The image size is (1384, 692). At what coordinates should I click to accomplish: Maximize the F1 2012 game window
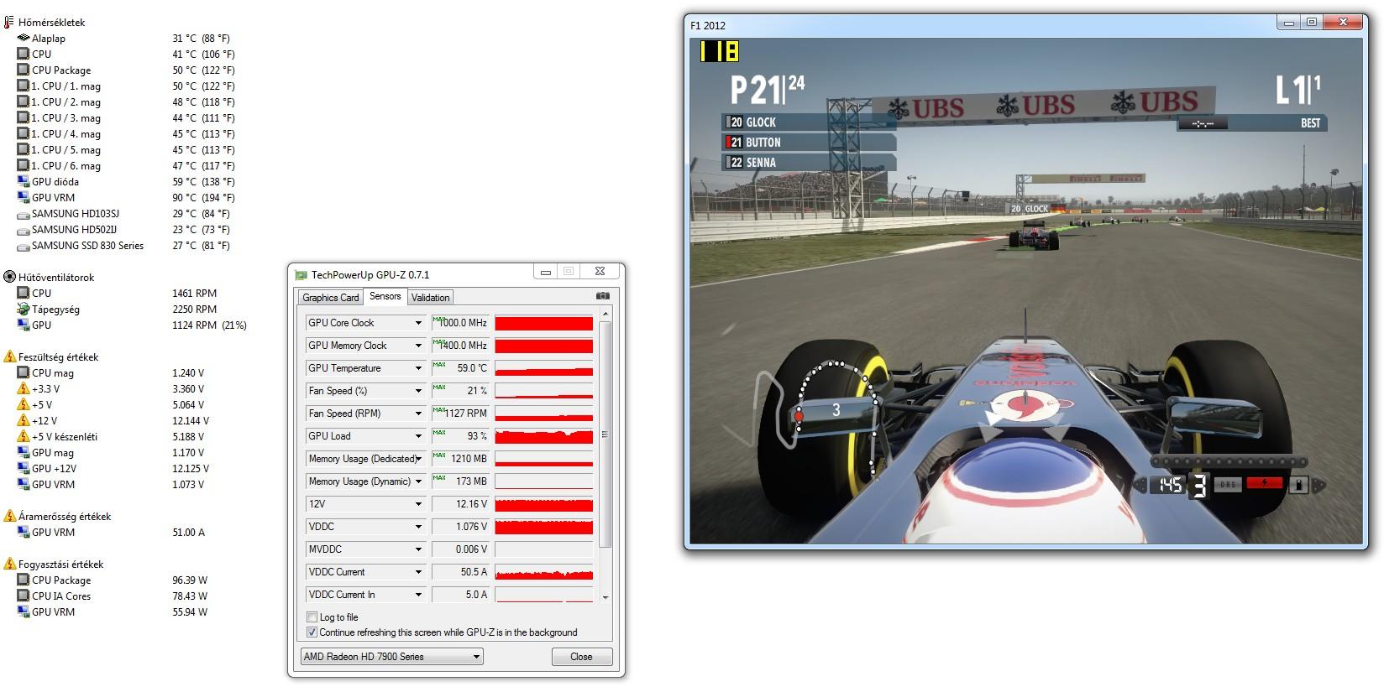[x=1312, y=23]
